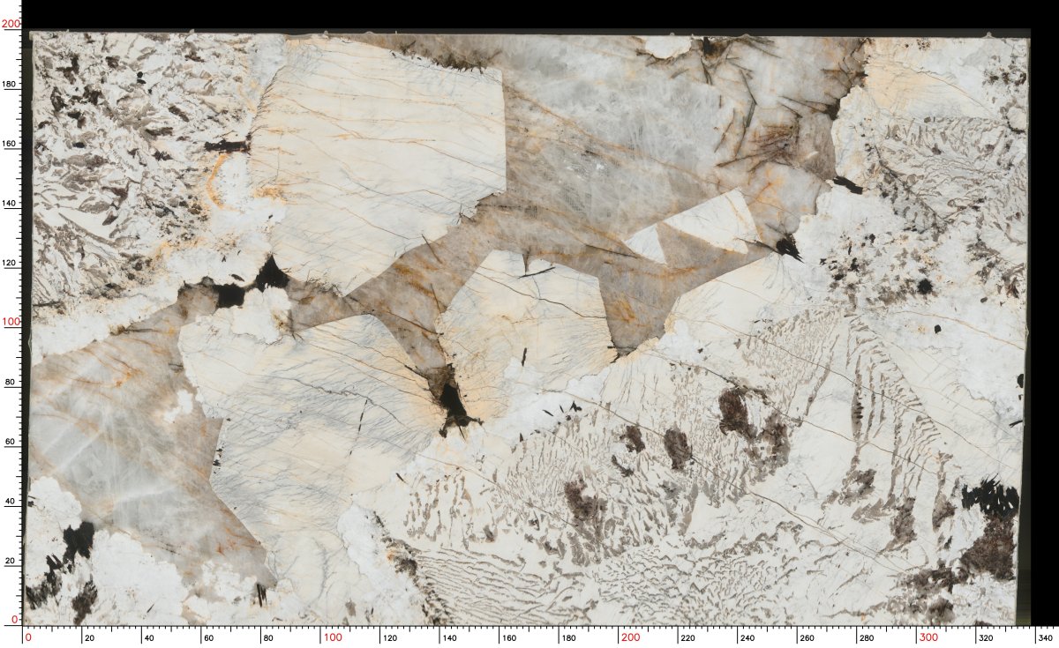This screenshot has height=648, width=1059.
Task: Pick the 280 label on the bottom ruler
Action: (x=867, y=637)
